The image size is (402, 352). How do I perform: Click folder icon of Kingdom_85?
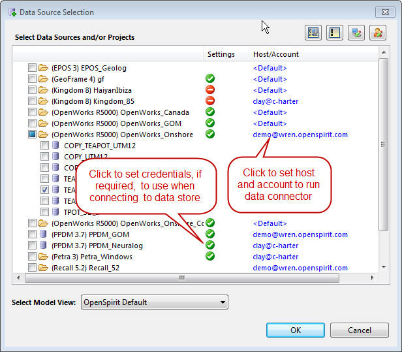[43, 101]
